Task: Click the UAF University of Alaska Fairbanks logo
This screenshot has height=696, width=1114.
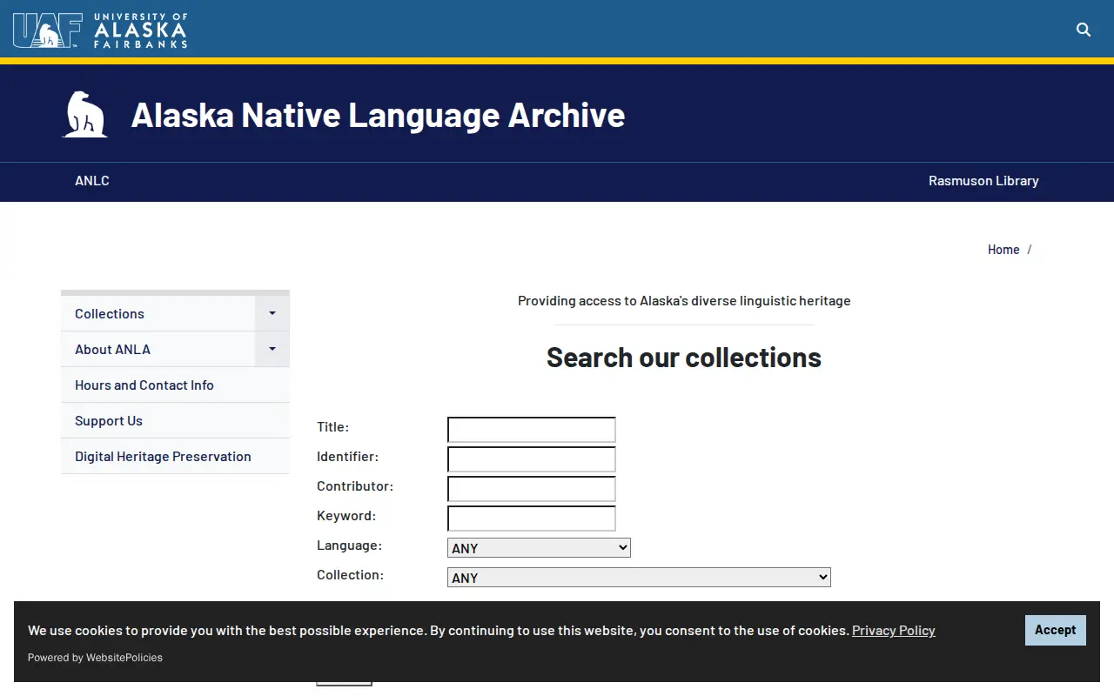Action: (x=100, y=30)
